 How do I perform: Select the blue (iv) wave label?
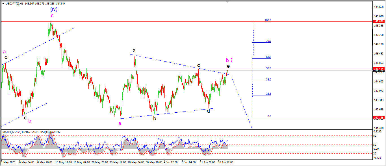[x=54, y=9]
